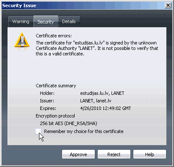Screen dimensions: 174x167
Task: Click the 'Security Issue' title bar text
Action: pos(19,5)
